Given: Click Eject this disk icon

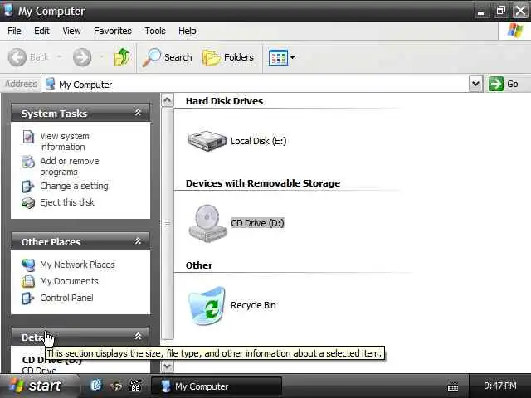Looking at the screenshot, I should [28, 202].
